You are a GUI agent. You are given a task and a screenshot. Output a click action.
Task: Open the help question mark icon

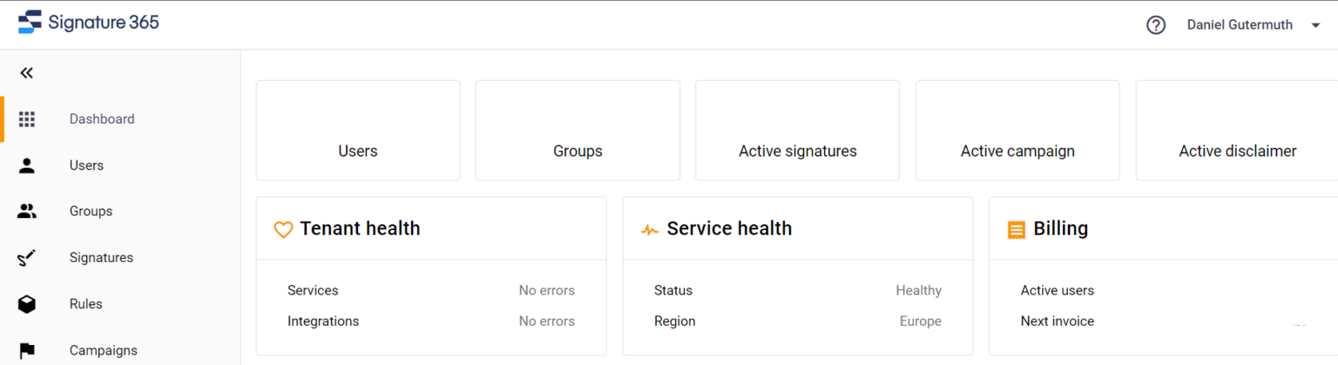(1156, 25)
